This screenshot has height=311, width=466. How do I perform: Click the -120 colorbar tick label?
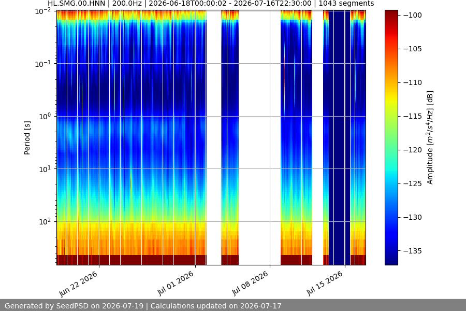point(413,150)
